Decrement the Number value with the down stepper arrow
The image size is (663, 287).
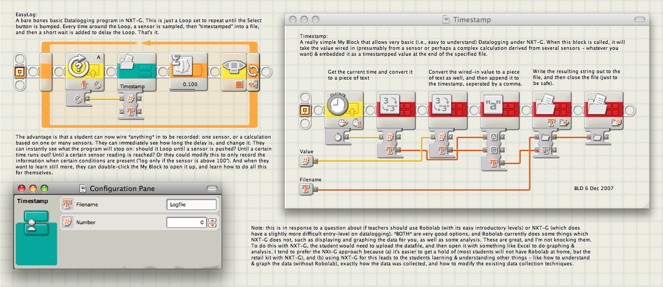212,225
